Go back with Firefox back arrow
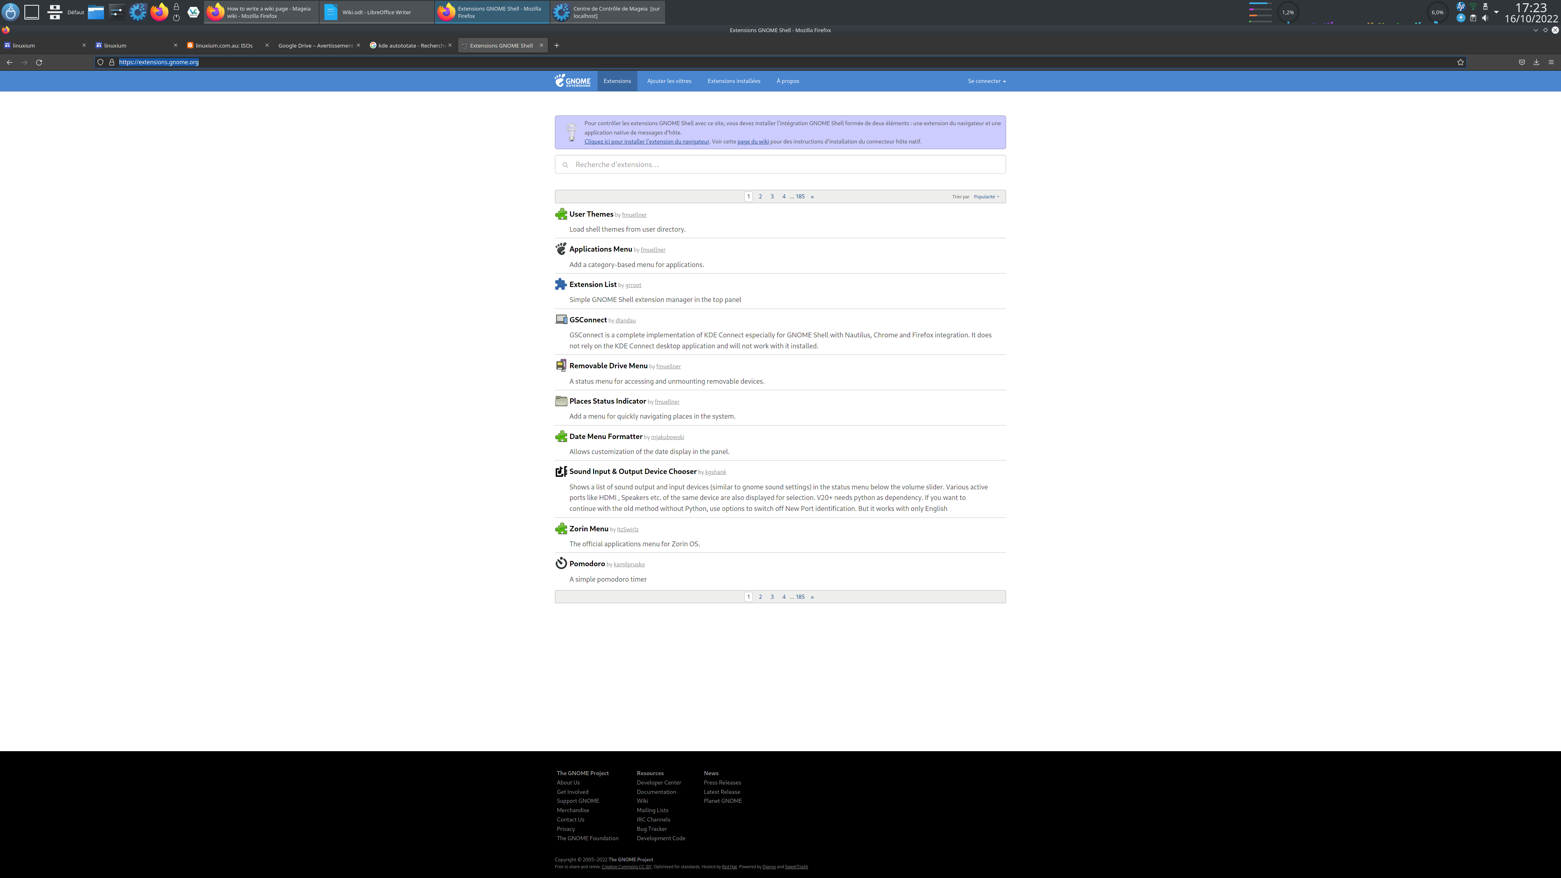The image size is (1561, 878). pyautogui.click(x=10, y=63)
